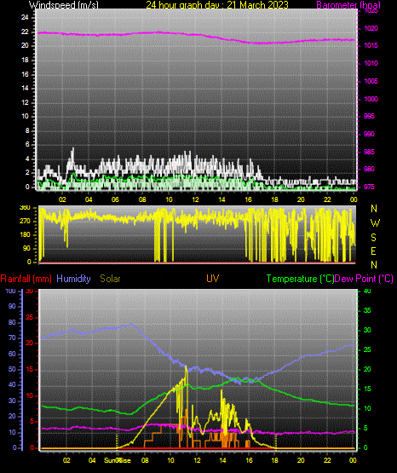Image resolution: width=397 pixels, height=473 pixels.
Task: Select the UV legend label
Action: 213,279
